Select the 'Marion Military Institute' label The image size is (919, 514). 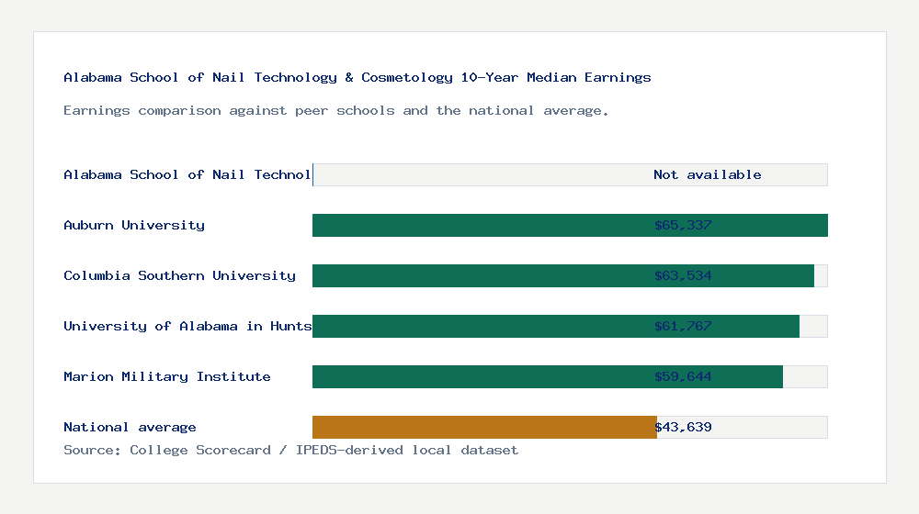167,376
